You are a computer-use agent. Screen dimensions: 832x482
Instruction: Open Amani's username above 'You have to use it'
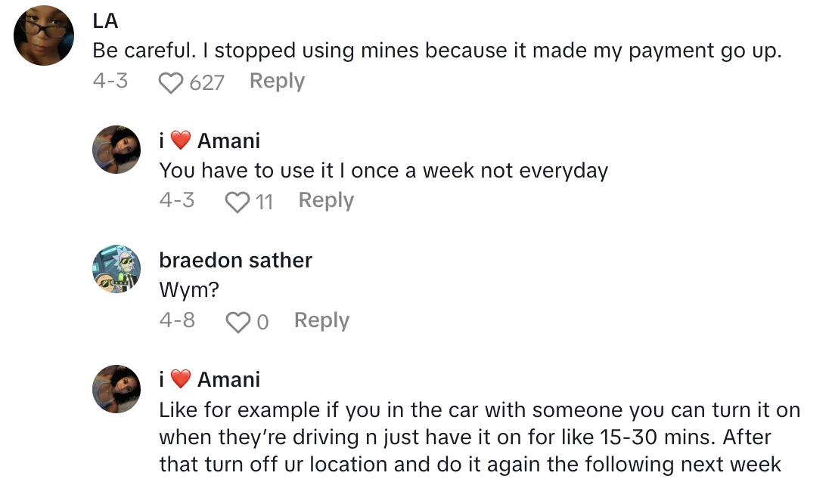point(210,141)
